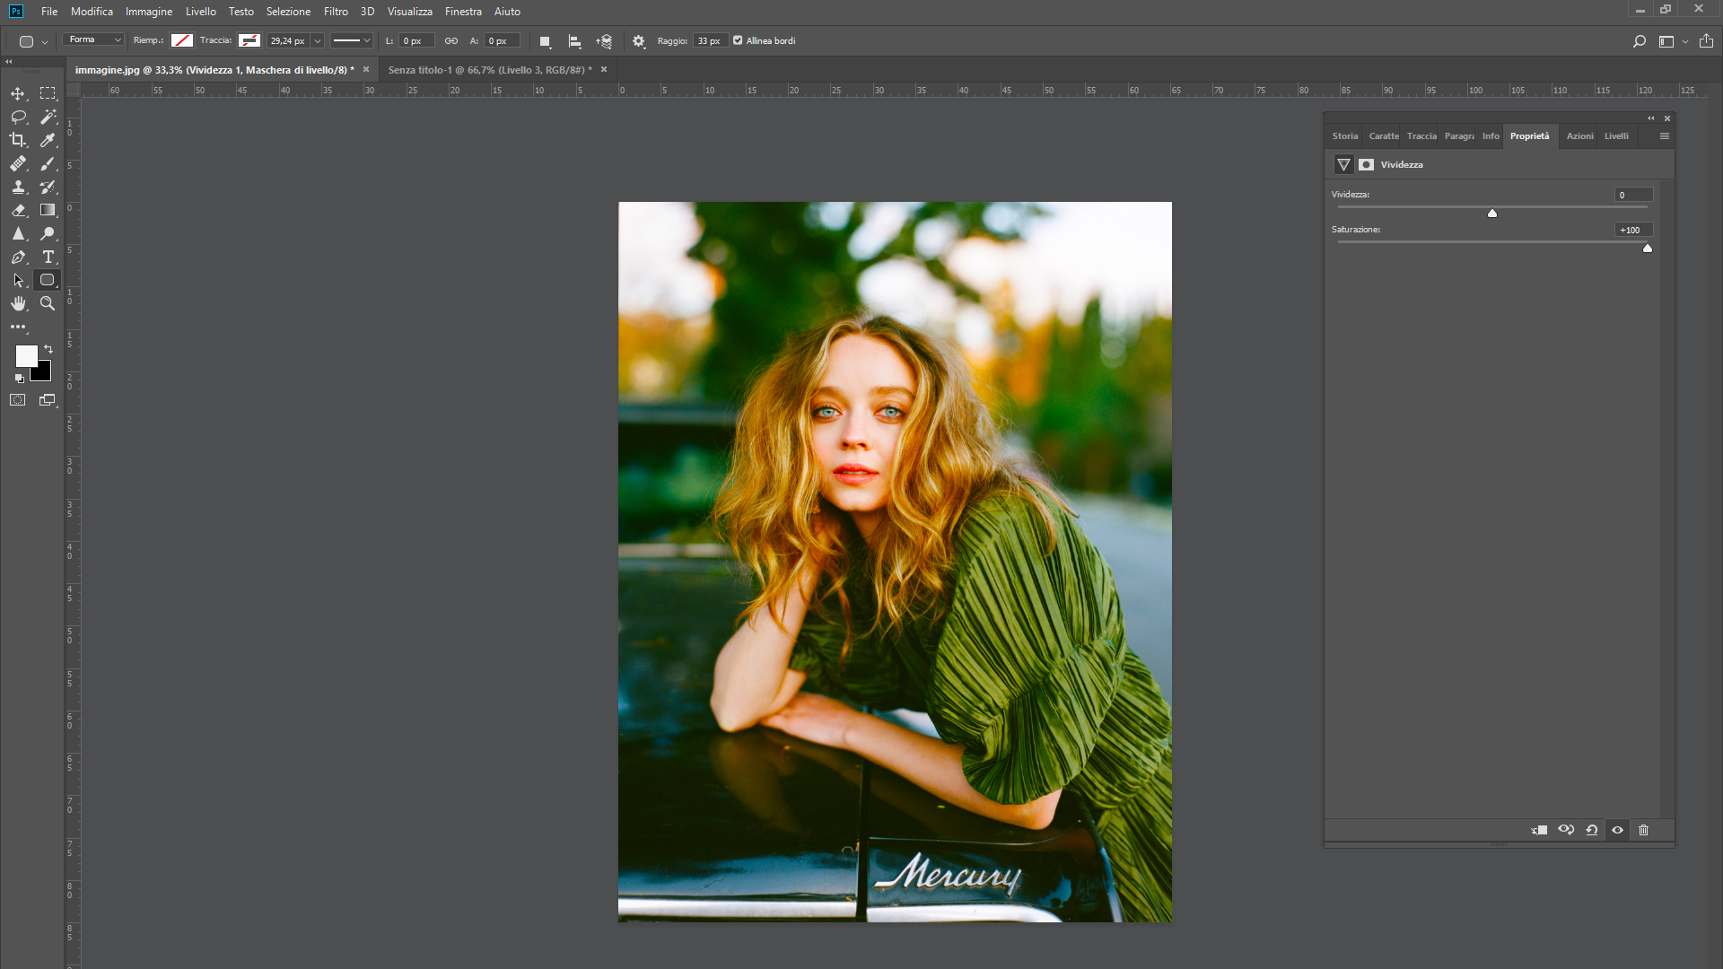Switch to Senza titolo-1 document tab
This screenshot has width=1723, height=969.
click(489, 70)
